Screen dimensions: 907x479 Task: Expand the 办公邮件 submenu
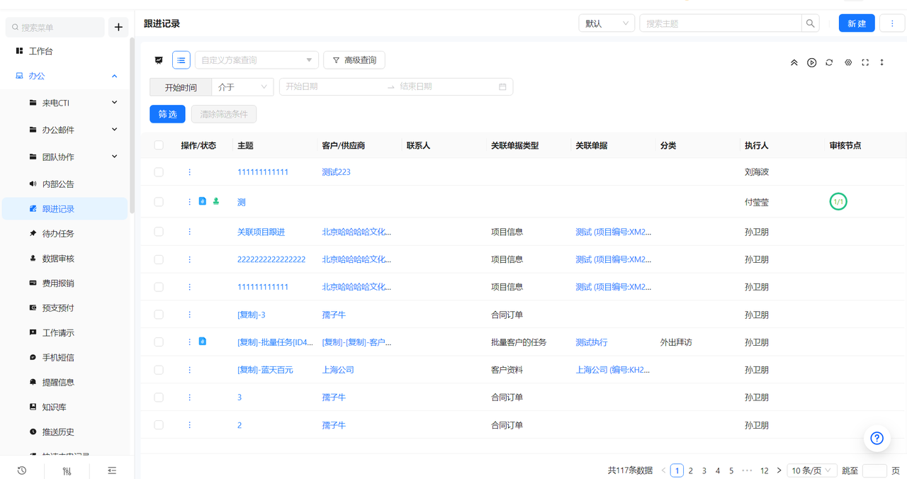tap(114, 130)
